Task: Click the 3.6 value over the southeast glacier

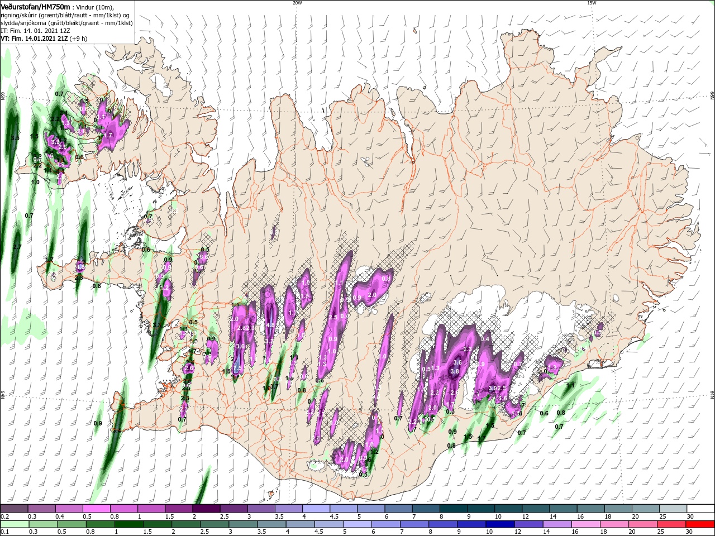Action: pos(457,362)
